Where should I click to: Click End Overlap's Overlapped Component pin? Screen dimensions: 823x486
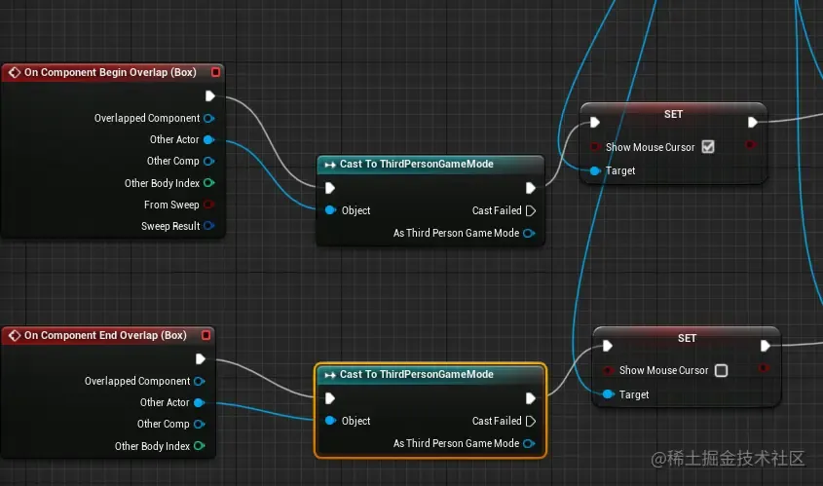coord(200,381)
